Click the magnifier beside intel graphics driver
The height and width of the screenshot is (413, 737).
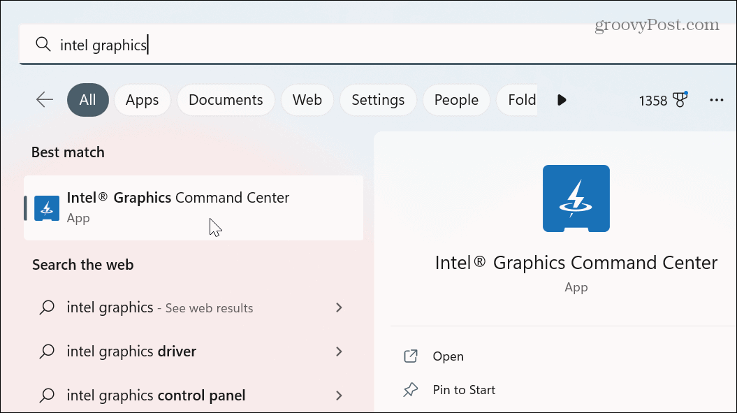pos(47,352)
